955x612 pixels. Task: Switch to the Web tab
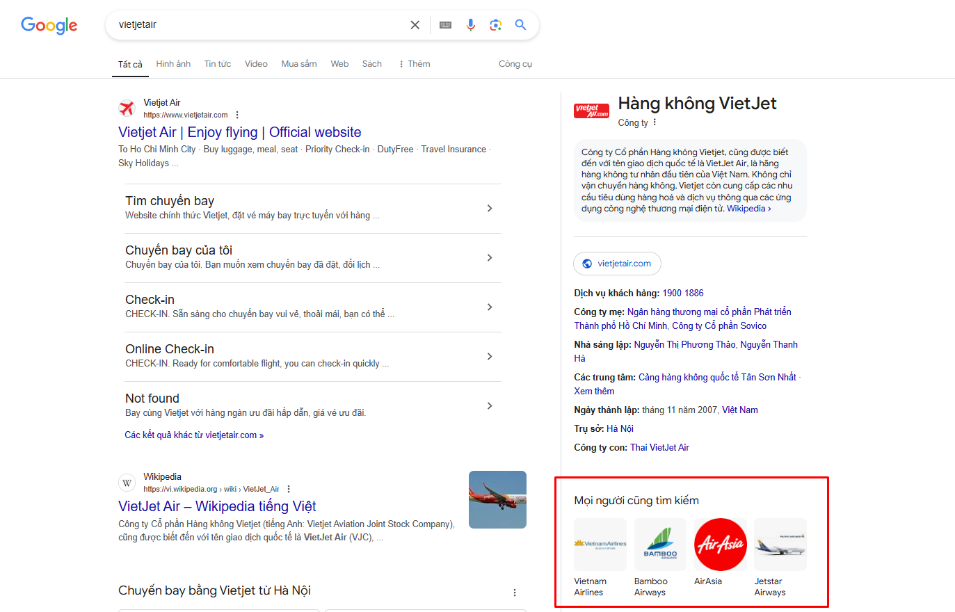[339, 64]
